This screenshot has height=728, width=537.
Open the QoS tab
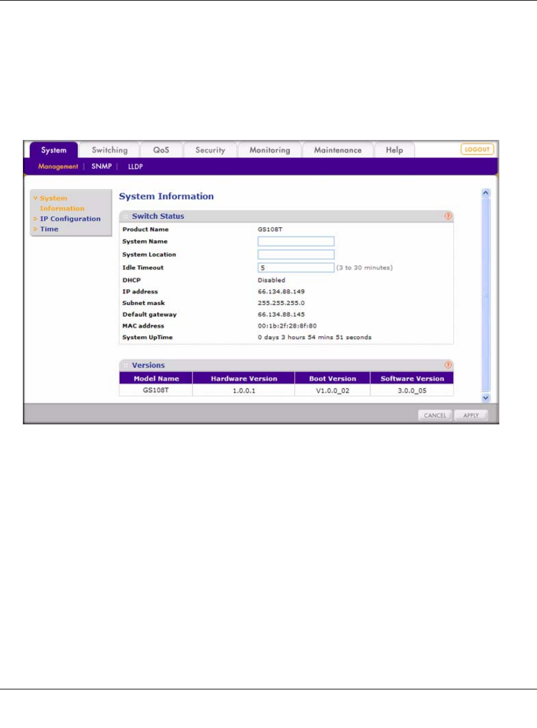pos(162,150)
